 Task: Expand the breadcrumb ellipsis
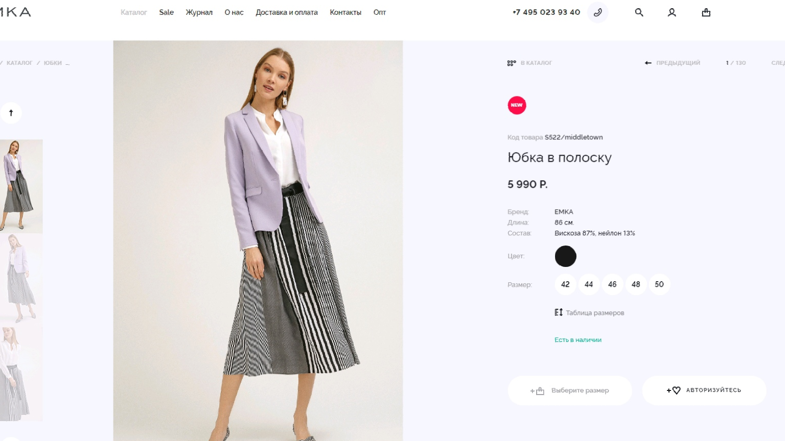point(67,63)
